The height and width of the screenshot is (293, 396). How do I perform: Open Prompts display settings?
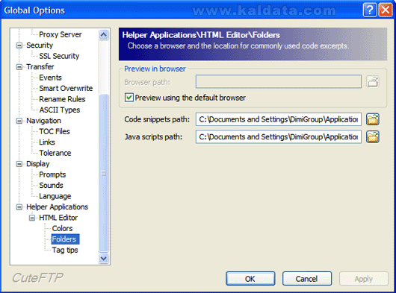coord(52,174)
